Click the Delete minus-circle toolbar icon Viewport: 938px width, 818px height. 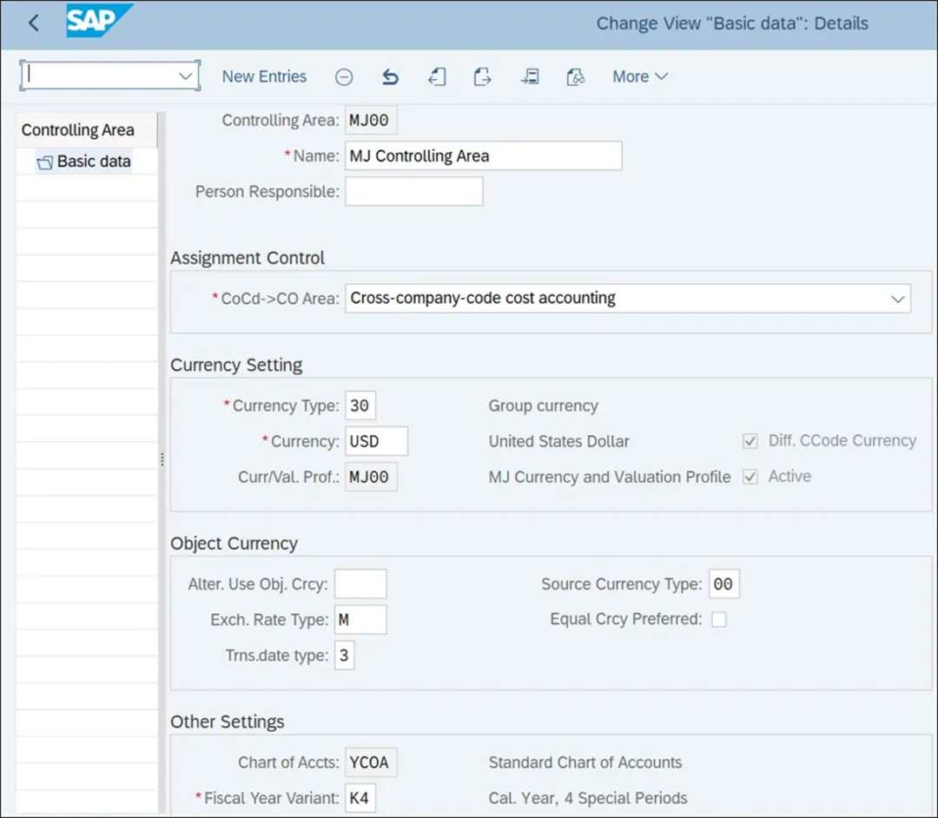[x=344, y=77]
